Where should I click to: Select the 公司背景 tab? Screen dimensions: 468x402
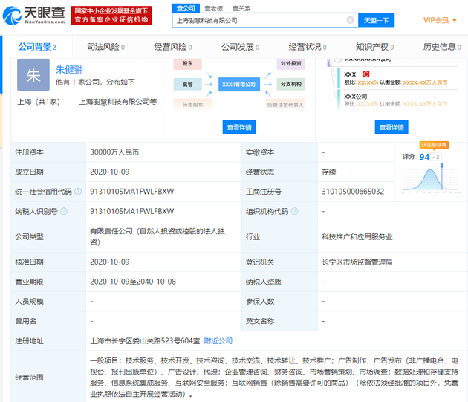pyautogui.click(x=37, y=47)
